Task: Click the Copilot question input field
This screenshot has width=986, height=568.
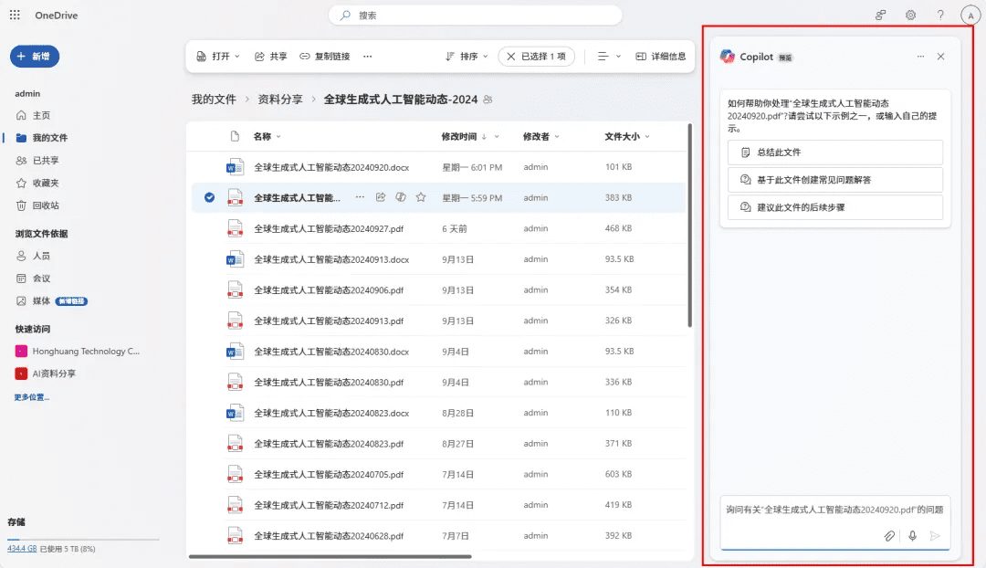Action: coord(835,522)
